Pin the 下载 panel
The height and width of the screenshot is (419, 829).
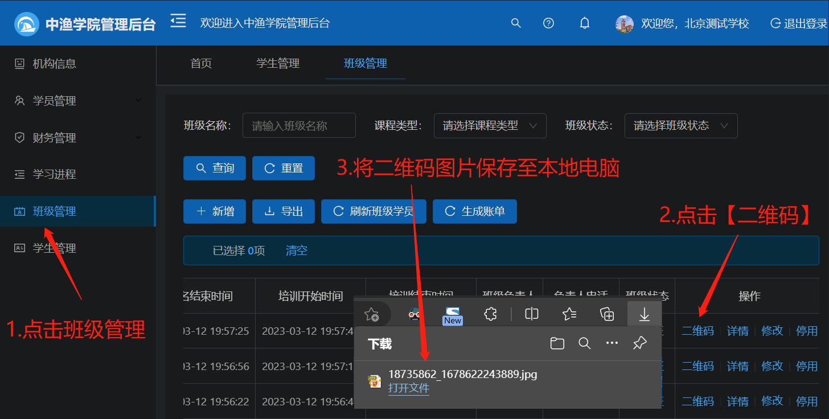click(640, 343)
